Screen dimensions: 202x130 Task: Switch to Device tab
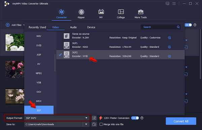click(x=91, y=27)
